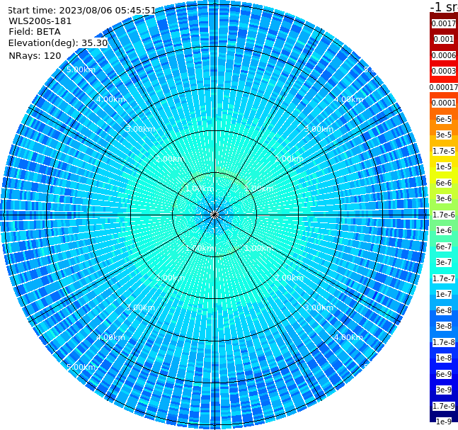This screenshot has height=430, width=458.
Task: Click the 1.7e-8 colorbar tick
Action: point(444,342)
